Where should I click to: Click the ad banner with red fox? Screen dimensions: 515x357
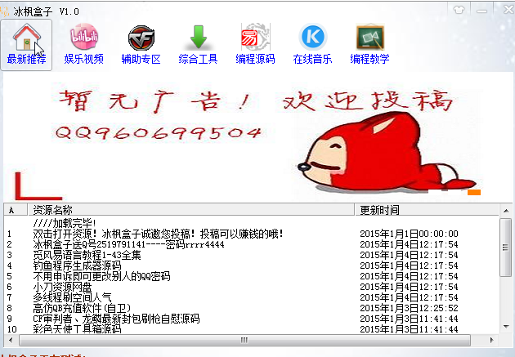[257, 137]
